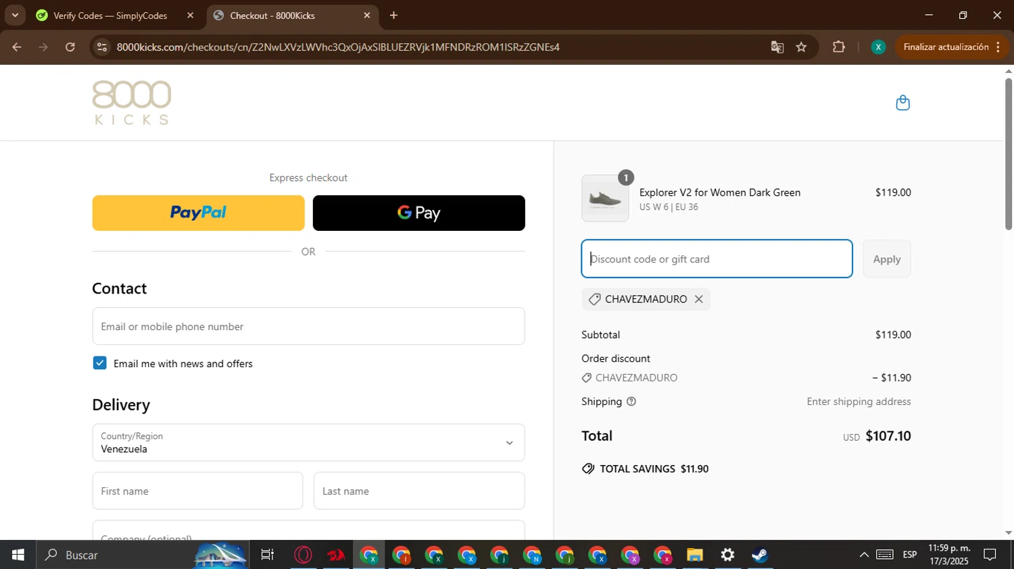
Task: Launch Opera from the taskbar
Action: pyautogui.click(x=303, y=555)
